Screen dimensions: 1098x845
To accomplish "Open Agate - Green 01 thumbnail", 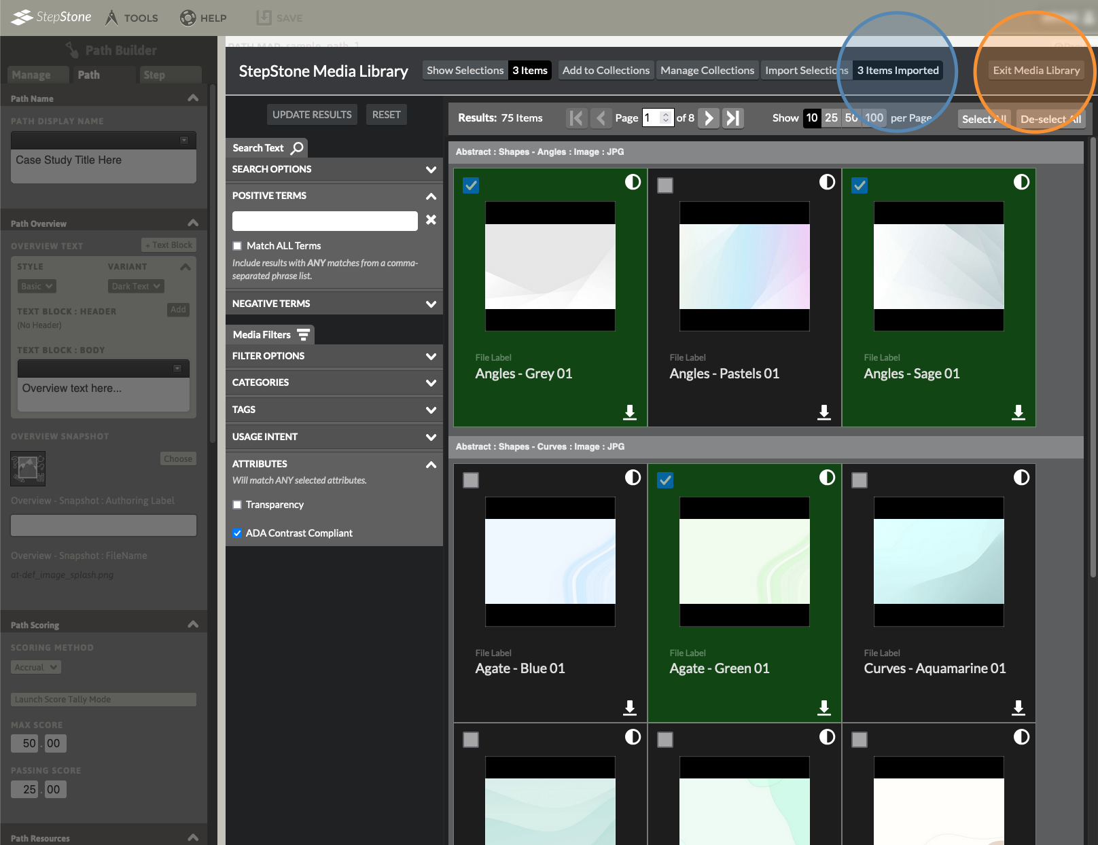I will (745, 562).
